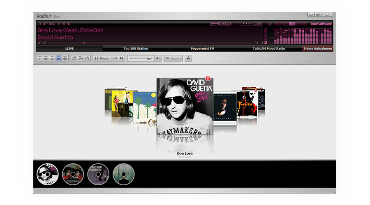
Task: Pause the current playback
Action: point(102,58)
